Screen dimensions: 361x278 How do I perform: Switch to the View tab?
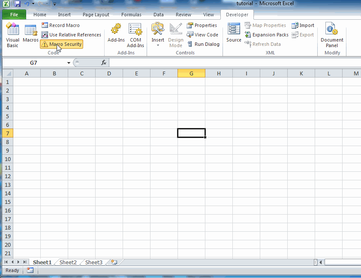(x=208, y=15)
